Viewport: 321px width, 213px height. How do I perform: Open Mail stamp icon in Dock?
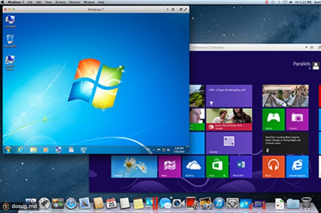pos(84,203)
